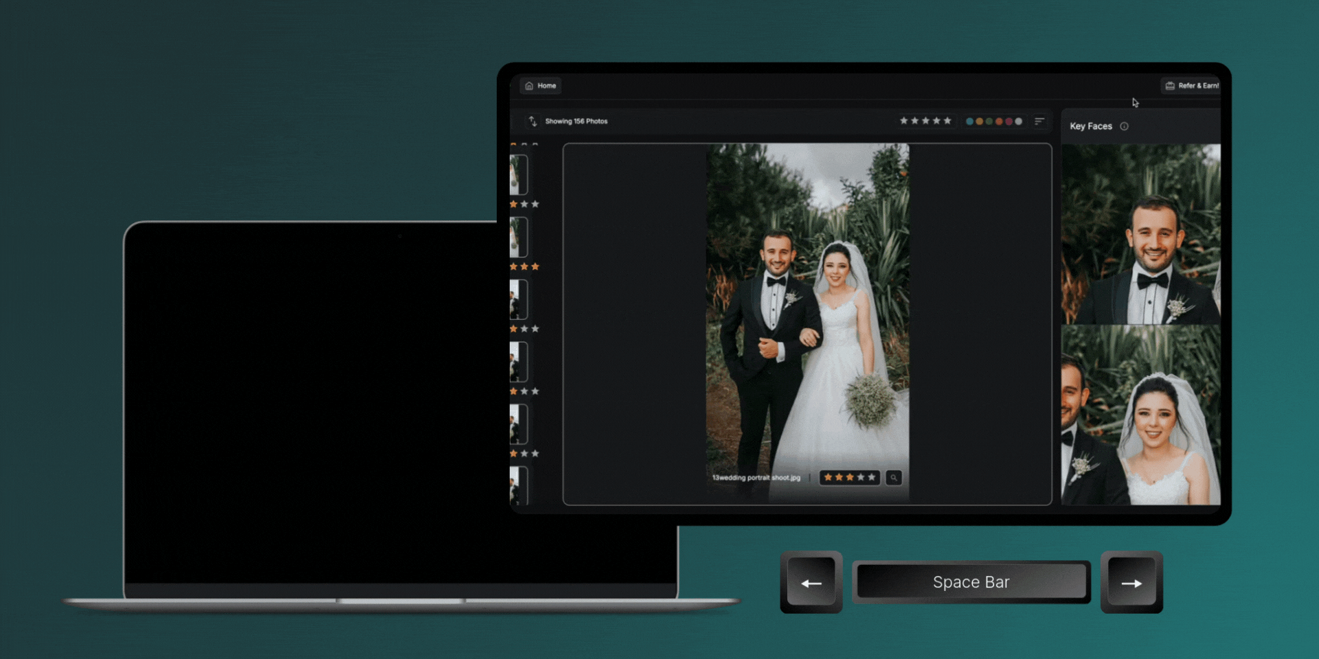
Task: Toggle the red color label filter dot
Action: [x=1009, y=121]
